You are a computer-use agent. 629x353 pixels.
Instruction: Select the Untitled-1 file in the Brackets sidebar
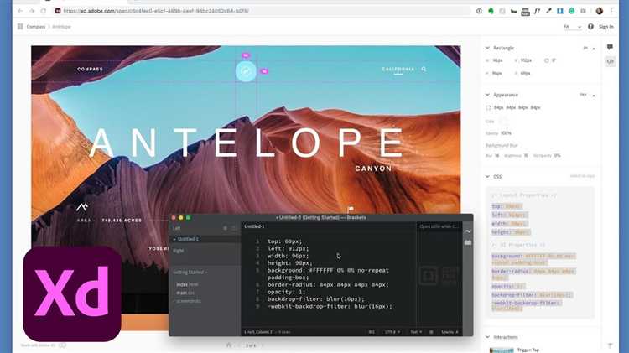(x=189, y=239)
